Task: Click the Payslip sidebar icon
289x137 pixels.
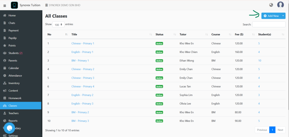Action: 5,38
